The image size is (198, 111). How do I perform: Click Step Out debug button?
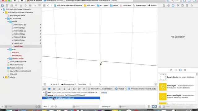coord(69,89)
